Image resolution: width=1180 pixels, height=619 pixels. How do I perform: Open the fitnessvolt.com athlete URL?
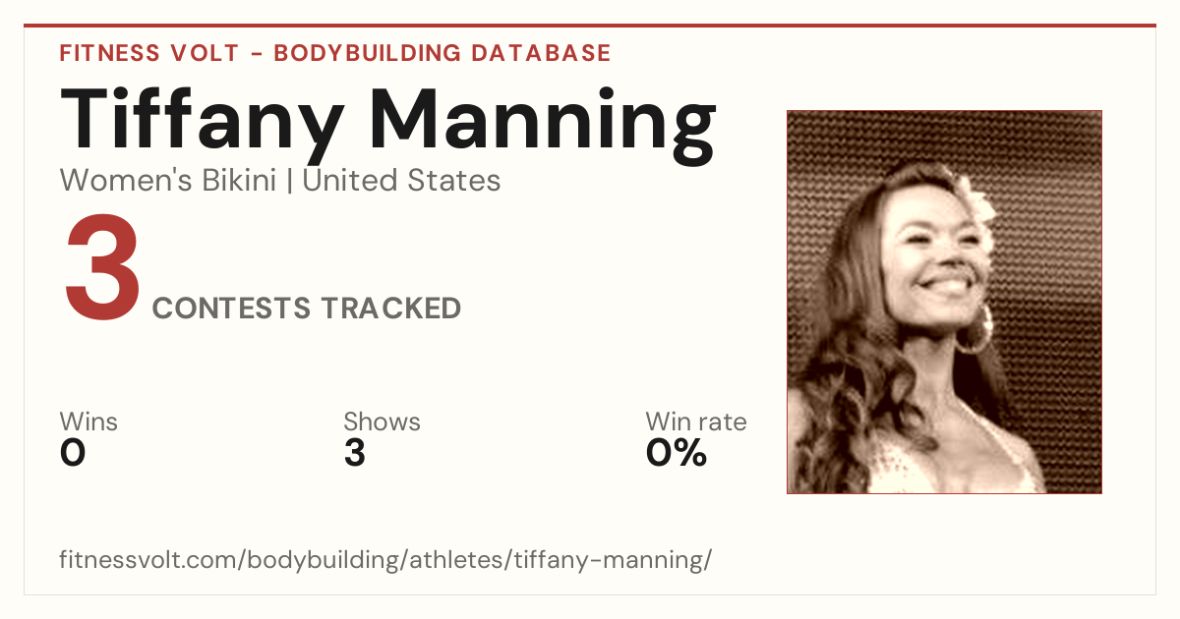(x=385, y=560)
